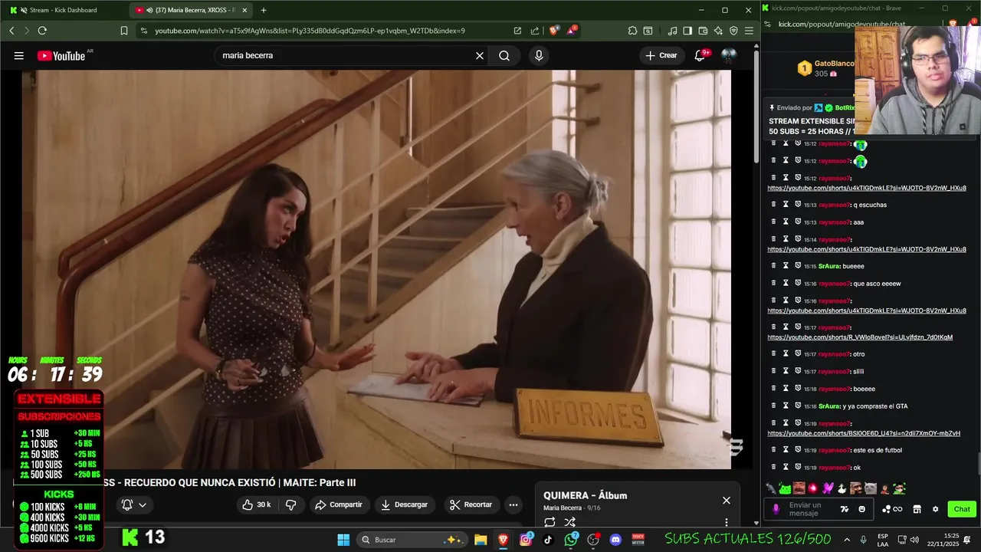This screenshot has height=552, width=981.
Task: Insert the white duck emote
Action: pos(842,488)
